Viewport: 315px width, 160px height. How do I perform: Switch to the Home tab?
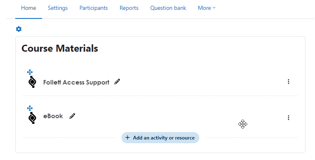(28, 8)
